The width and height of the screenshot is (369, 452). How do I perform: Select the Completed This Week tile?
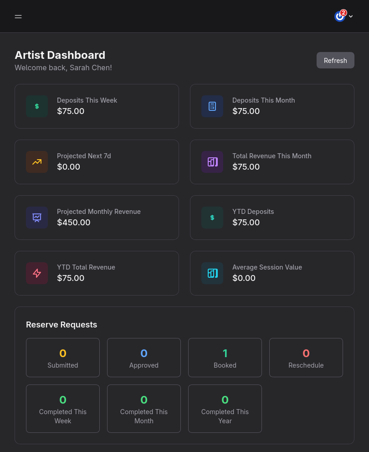63,409
